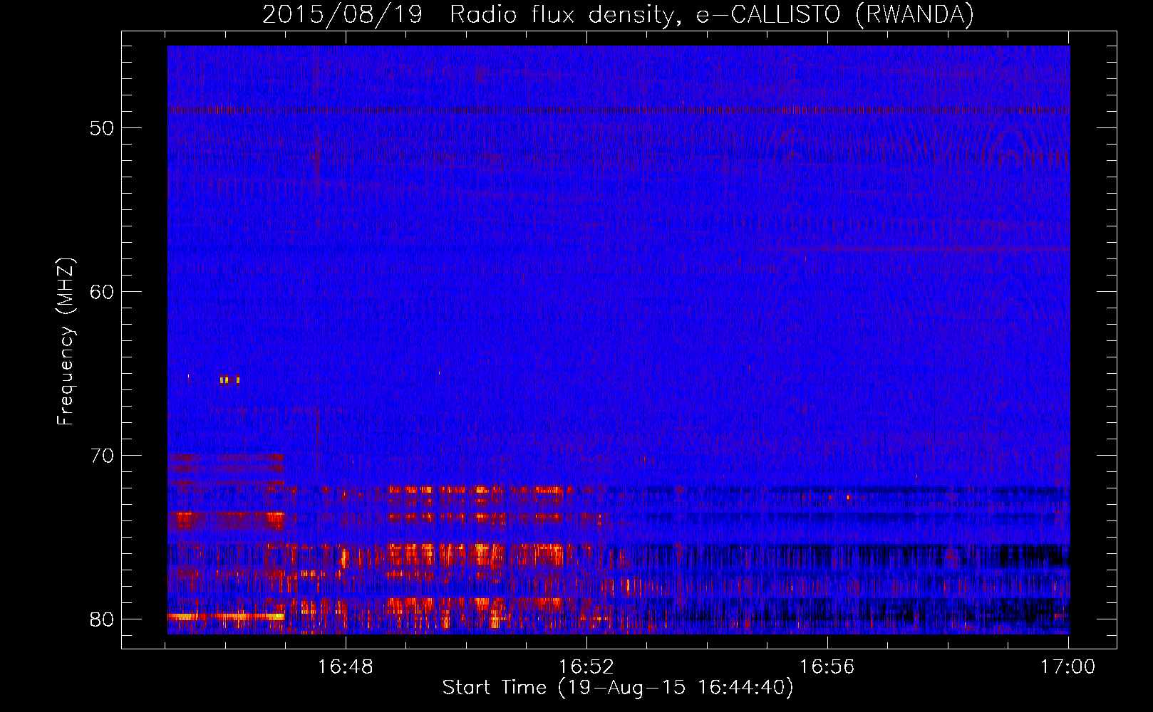
Task: Click the 80 frequency tick label
Action: pos(103,619)
